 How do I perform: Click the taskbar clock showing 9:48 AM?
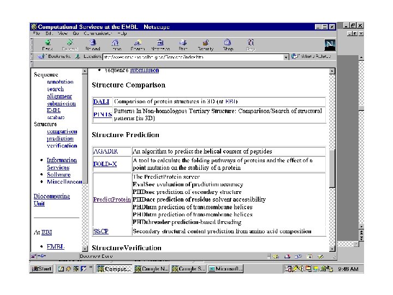[x=348, y=269]
